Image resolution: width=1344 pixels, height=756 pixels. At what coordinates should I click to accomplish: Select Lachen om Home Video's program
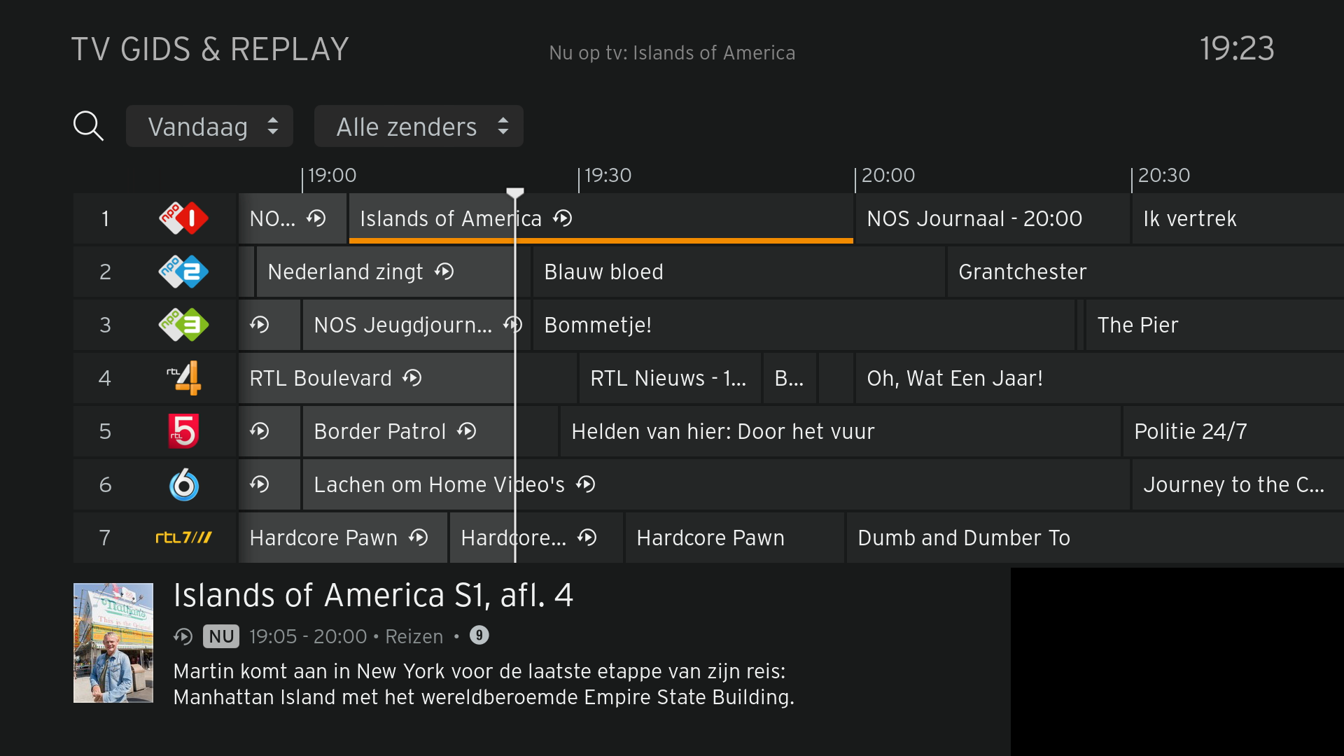(716, 484)
